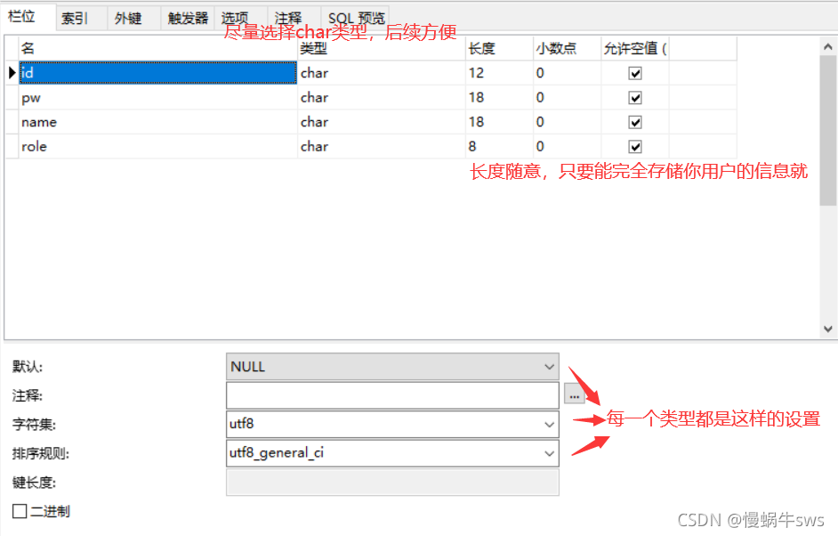Click the 长度 column header
Screen dimensions: 838x536
(499, 49)
